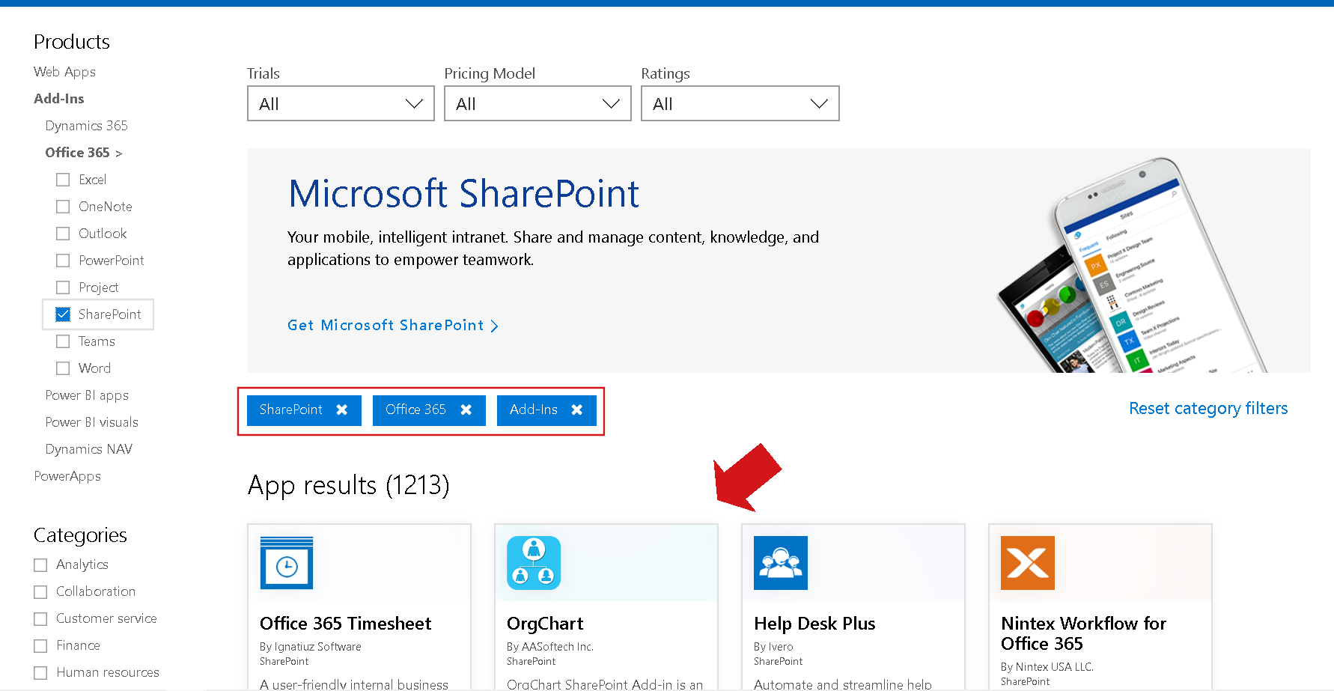Click the Help Desk Plus app icon
Image resolution: width=1334 pixels, height=691 pixels.
[781, 563]
